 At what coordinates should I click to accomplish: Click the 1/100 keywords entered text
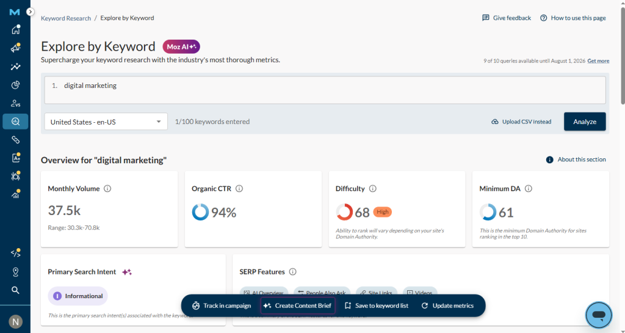click(212, 122)
